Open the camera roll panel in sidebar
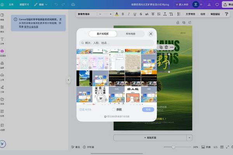 [x=2, y=53]
